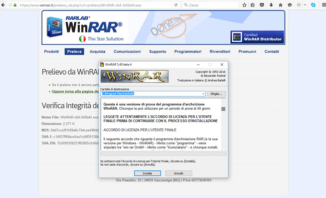Open the toolbar extension dropdown arrow
This screenshot has width=326, height=198.
point(305,5)
